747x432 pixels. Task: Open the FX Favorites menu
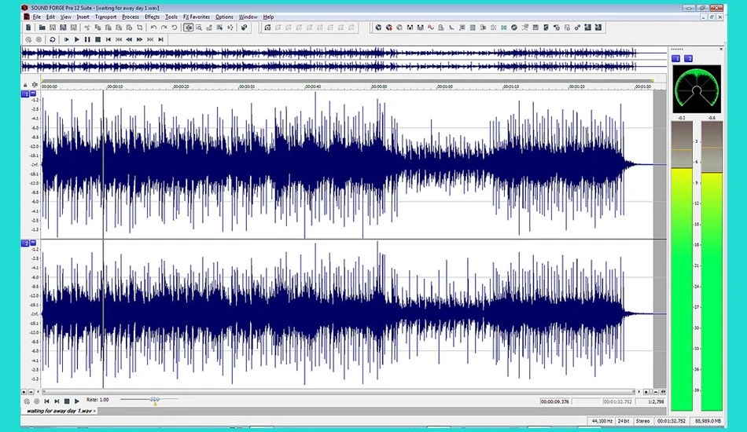[197, 16]
